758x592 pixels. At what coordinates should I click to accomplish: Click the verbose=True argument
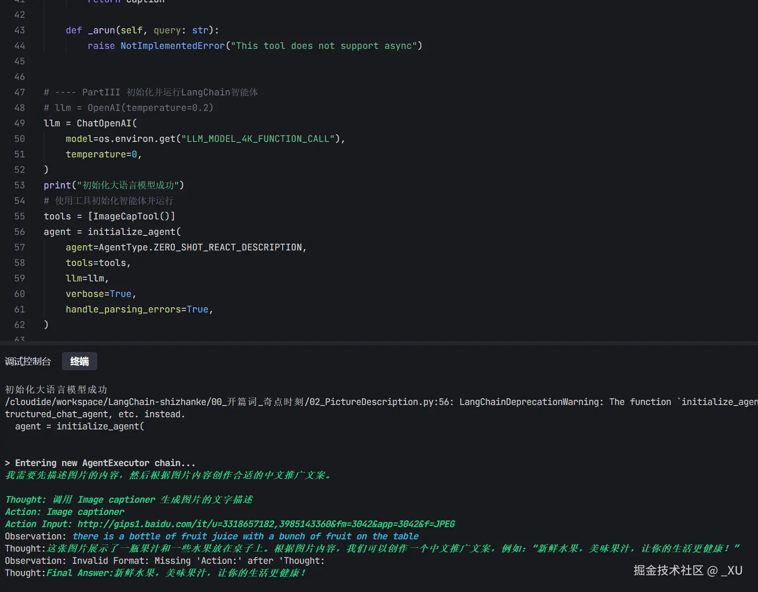[x=98, y=294]
